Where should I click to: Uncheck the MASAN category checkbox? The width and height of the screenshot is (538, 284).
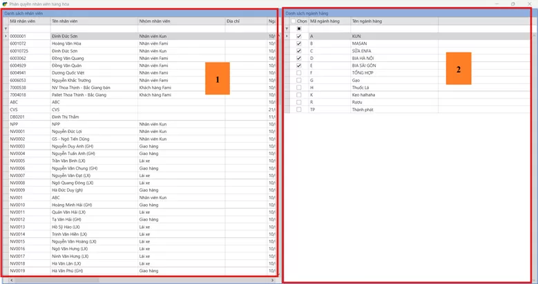click(299, 43)
